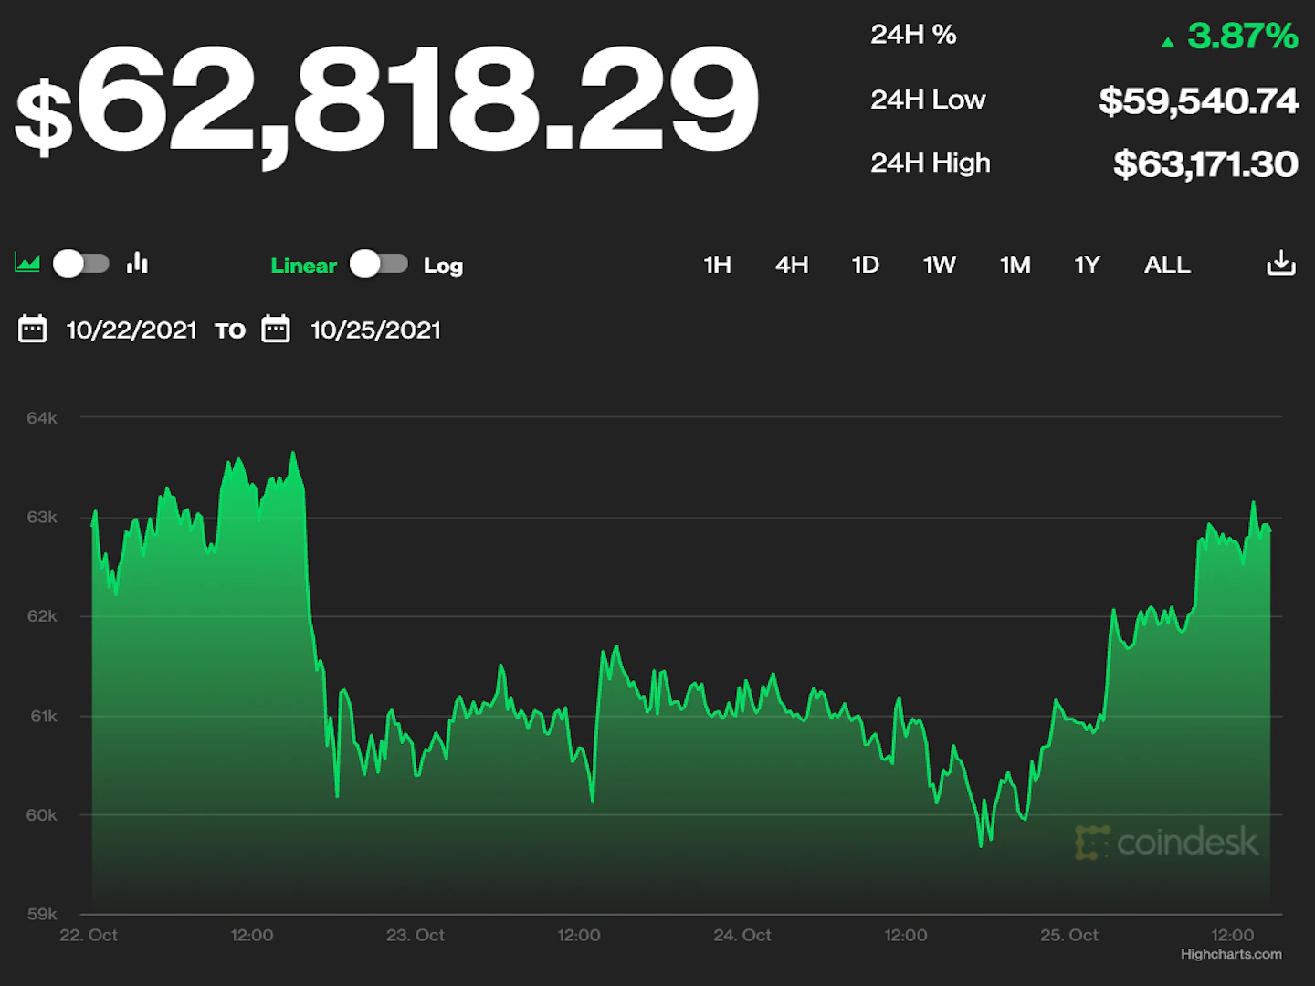1315x986 pixels.
Task: Select the Linear scale label
Action: pyautogui.click(x=304, y=266)
